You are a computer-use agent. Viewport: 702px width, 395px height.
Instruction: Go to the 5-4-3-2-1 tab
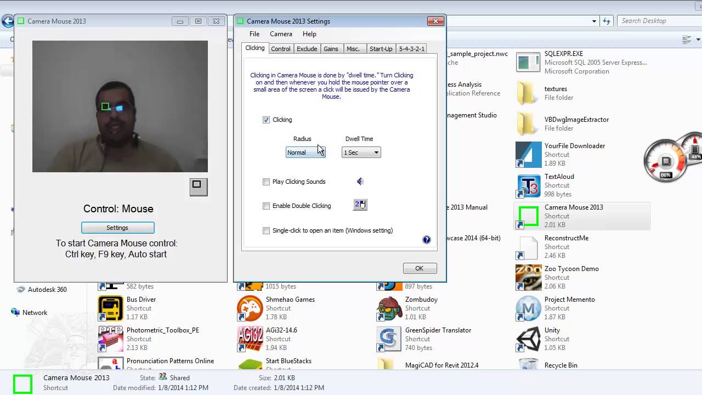pos(411,49)
